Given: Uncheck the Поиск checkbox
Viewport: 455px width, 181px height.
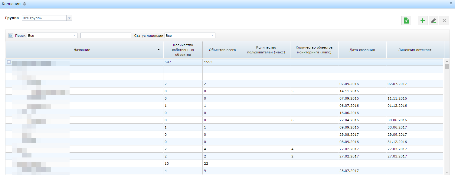Looking at the screenshot, I should 11,35.
